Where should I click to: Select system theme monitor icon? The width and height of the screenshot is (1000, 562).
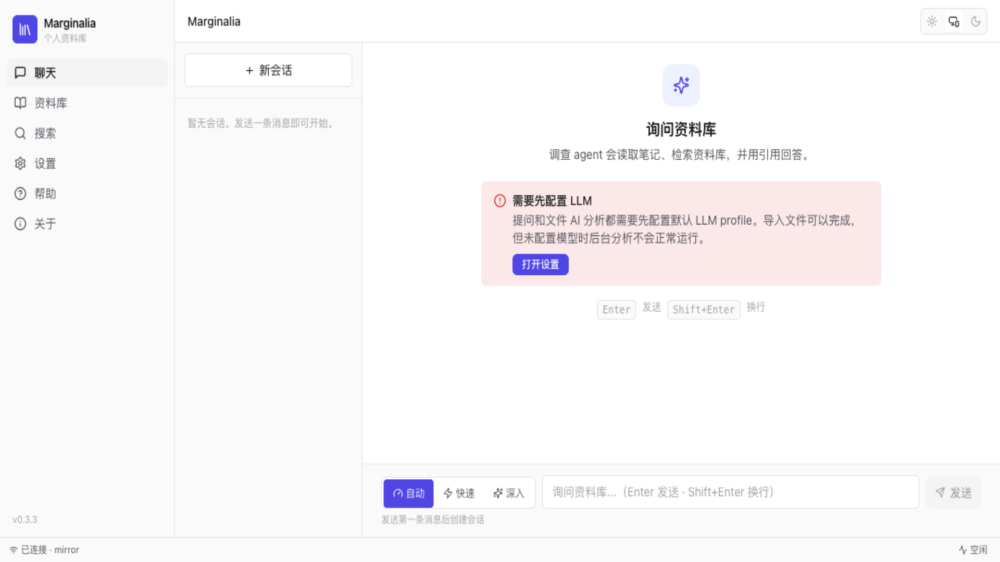click(x=954, y=21)
